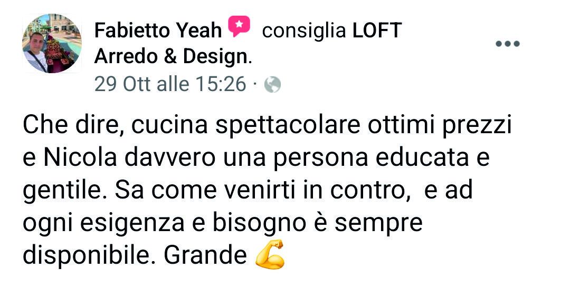Open the Fabietto Yeah profile name link

[158, 30]
